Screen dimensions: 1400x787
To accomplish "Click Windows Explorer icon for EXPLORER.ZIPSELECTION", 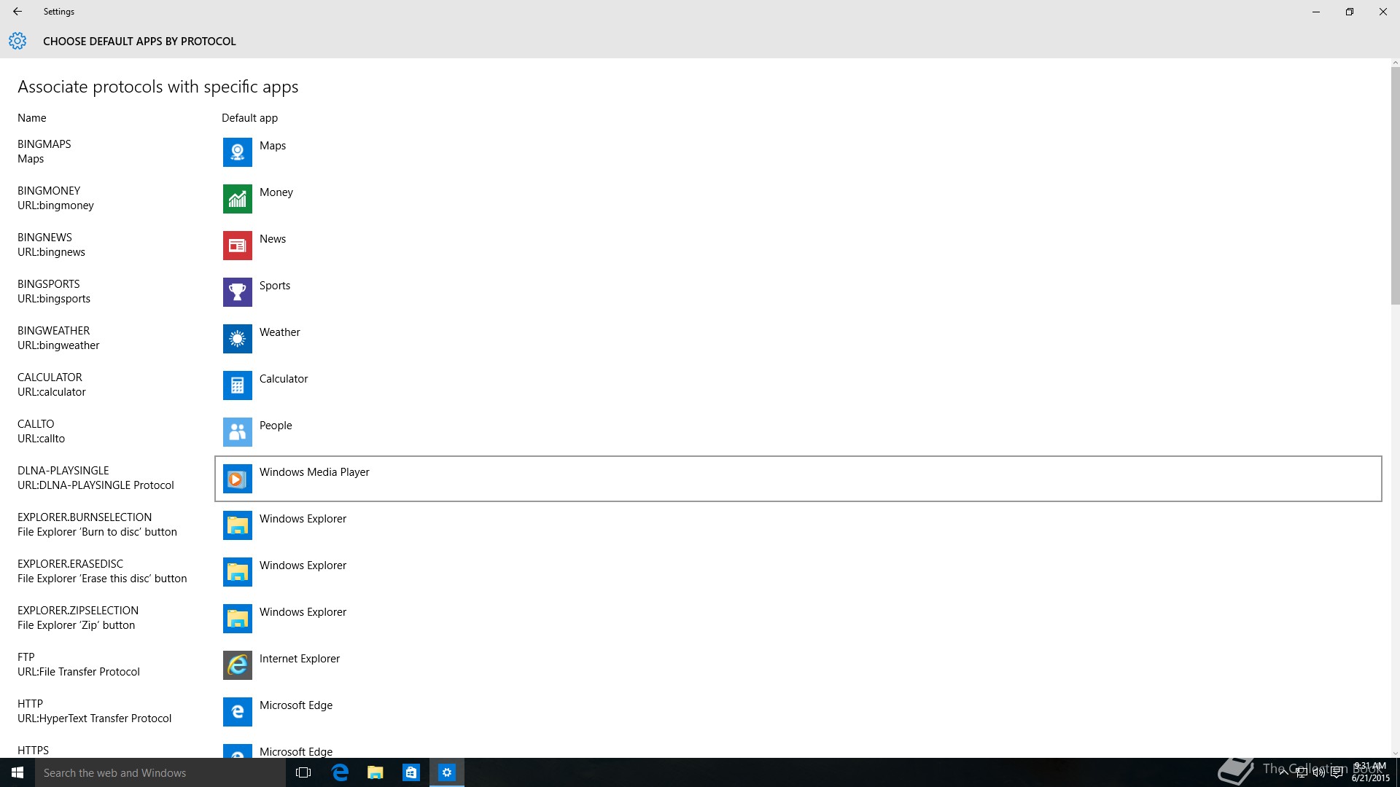I will pyautogui.click(x=237, y=619).
